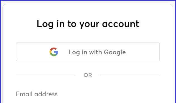Click the divider line left of OR
Screen dimensions: 176x103
click(x=46, y=75)
